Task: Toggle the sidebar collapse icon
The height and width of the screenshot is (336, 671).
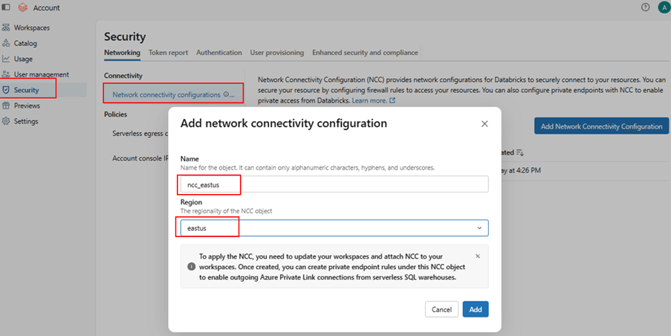Action: [x=7, y=7]
